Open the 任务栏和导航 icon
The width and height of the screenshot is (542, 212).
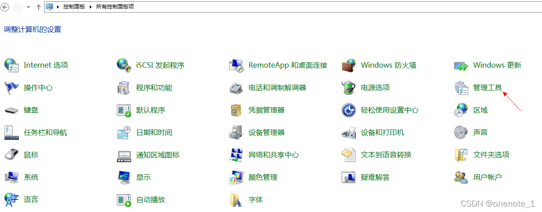click(x=11, y=132)
